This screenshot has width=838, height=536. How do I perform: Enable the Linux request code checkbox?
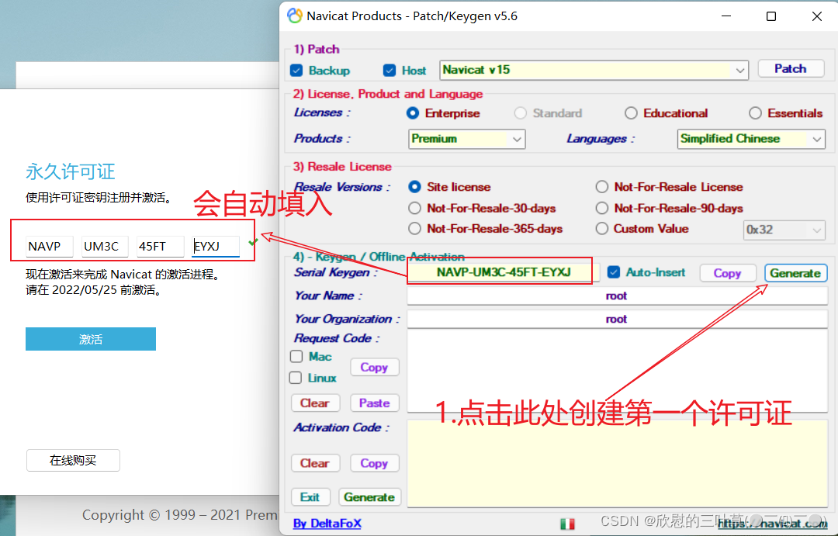[295, 378]
